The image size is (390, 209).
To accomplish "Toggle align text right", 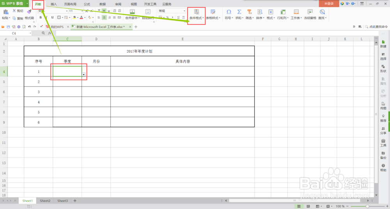I will (x=109, y=18).
